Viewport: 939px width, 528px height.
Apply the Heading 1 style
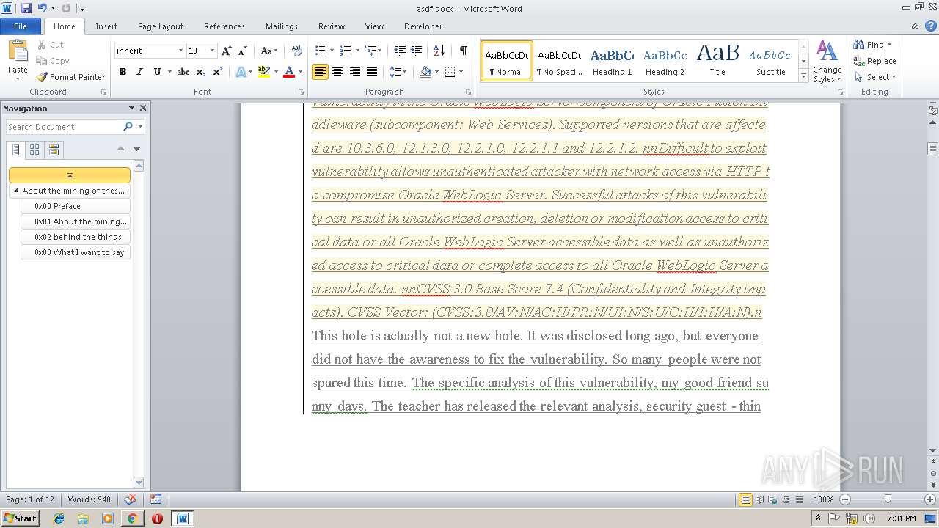[x=613, y=61]
